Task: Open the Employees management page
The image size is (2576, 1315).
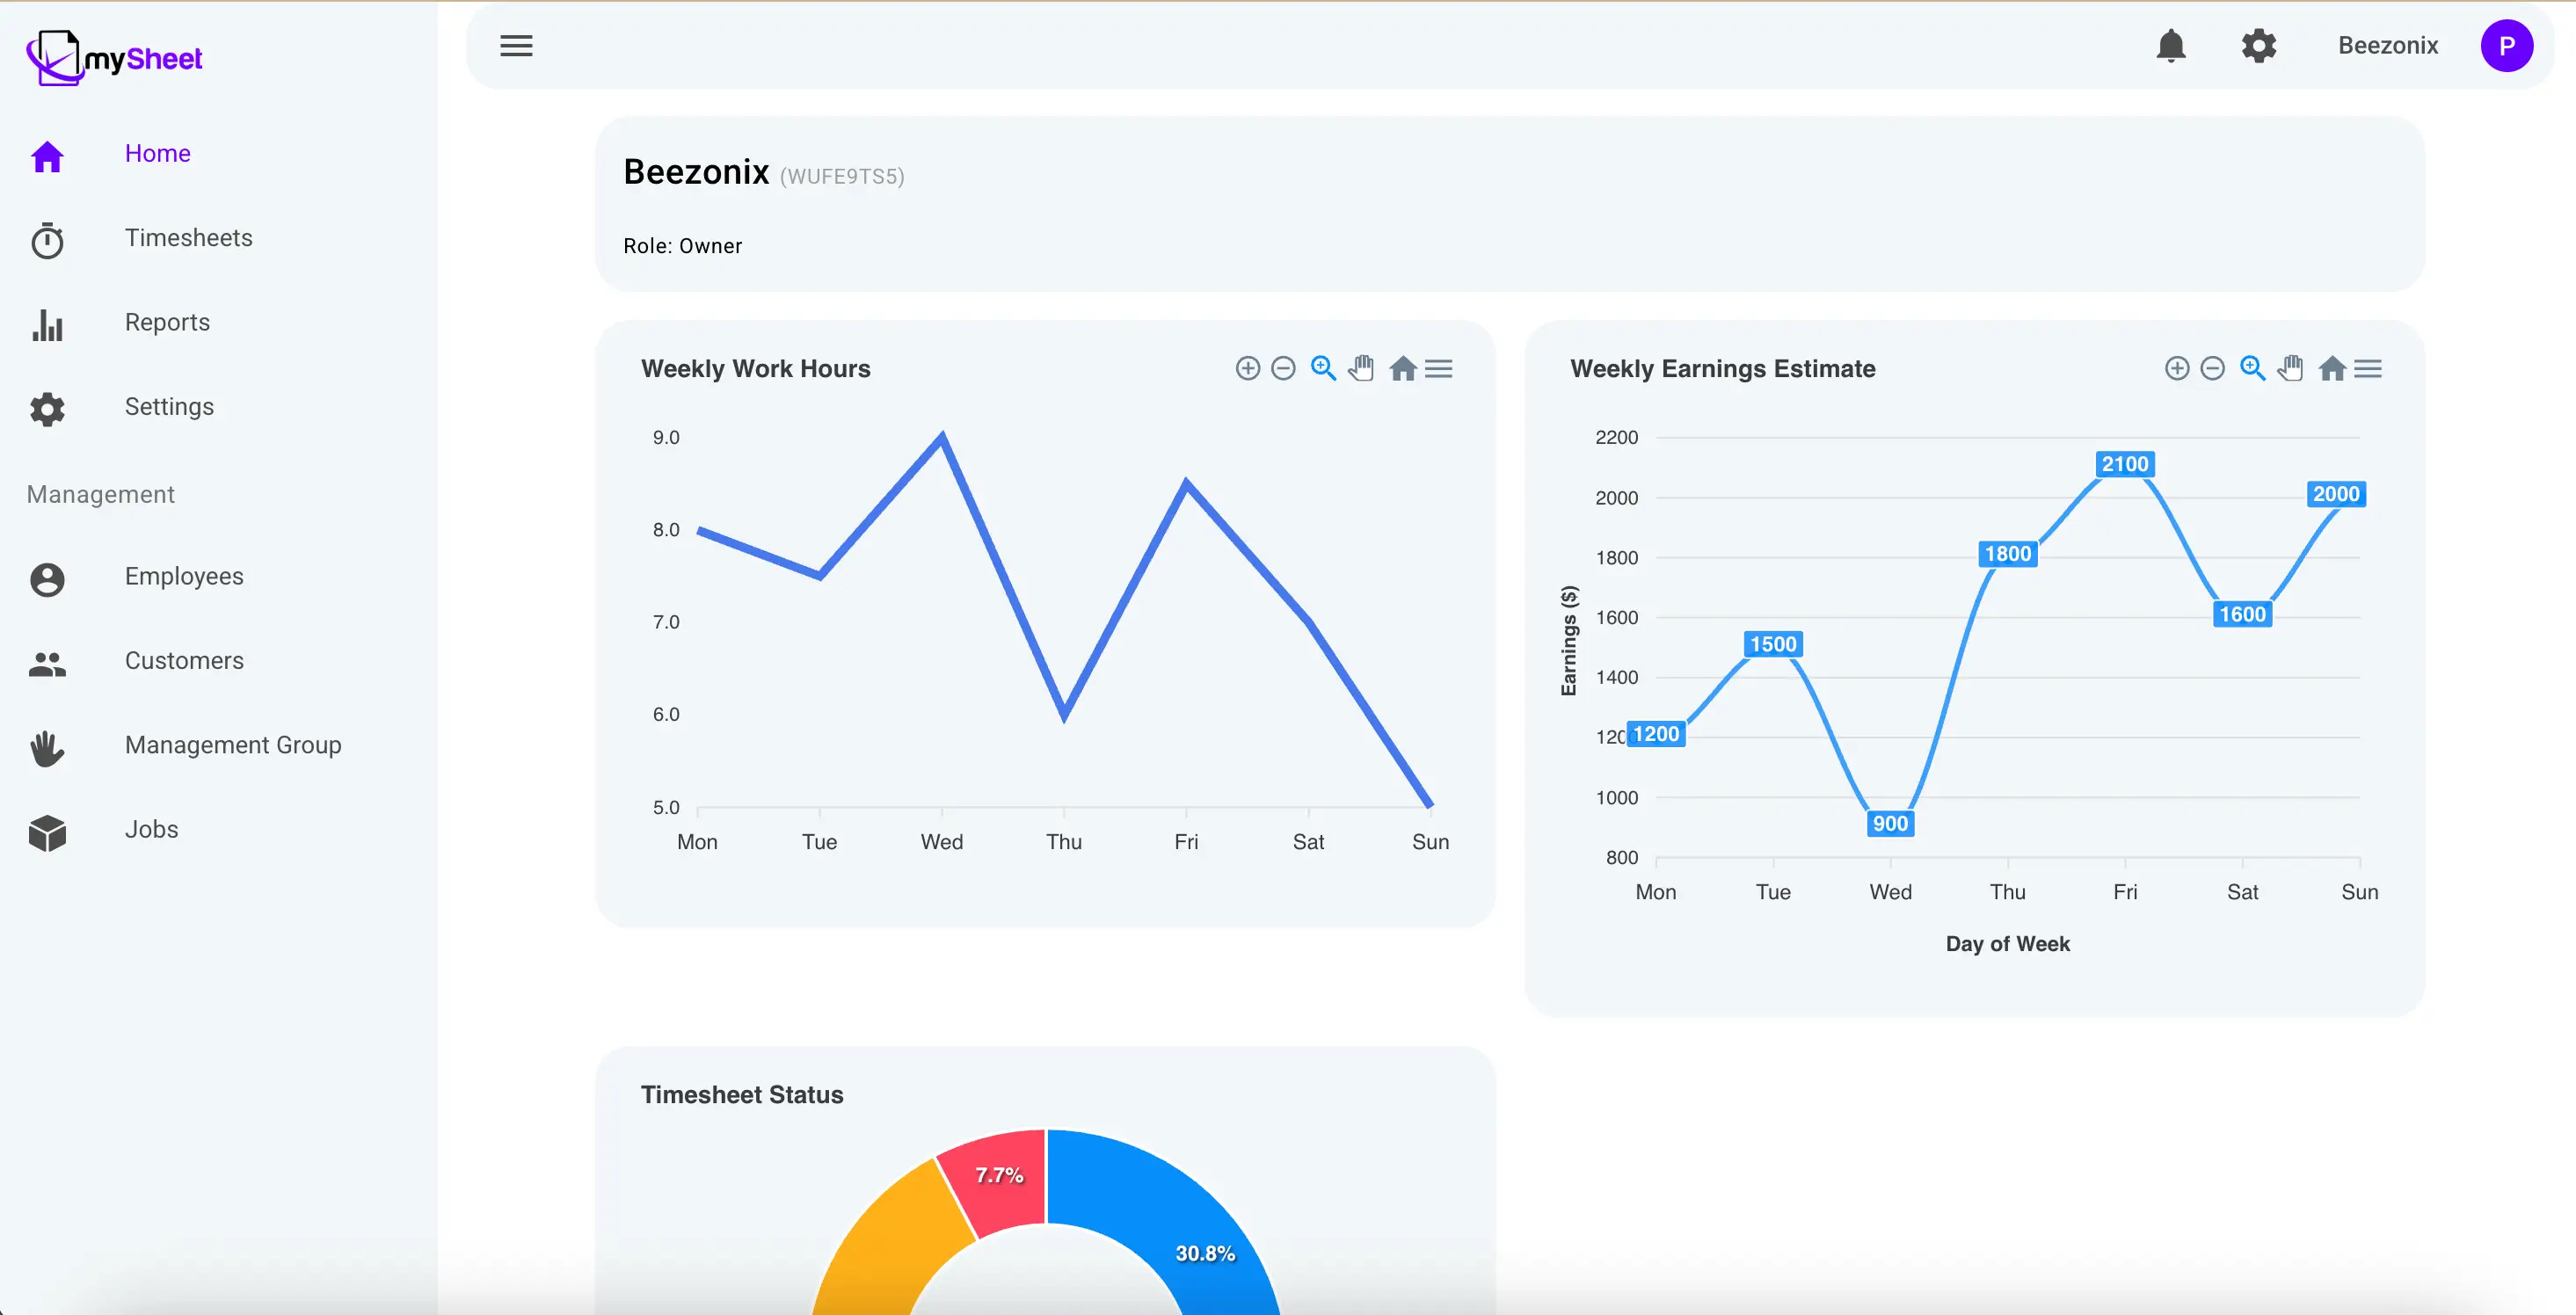Action: [184, 576]
